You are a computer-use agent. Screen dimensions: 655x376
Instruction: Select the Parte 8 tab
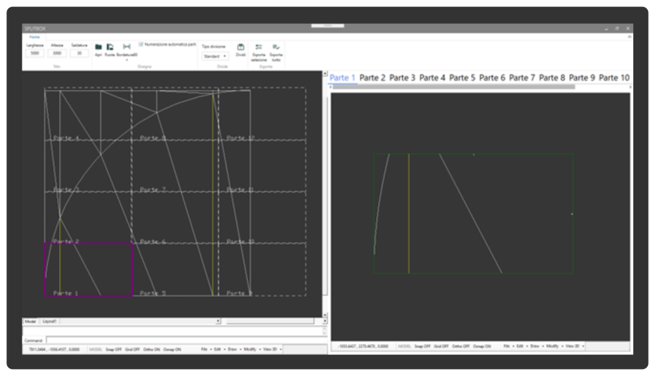click(552, 78)
